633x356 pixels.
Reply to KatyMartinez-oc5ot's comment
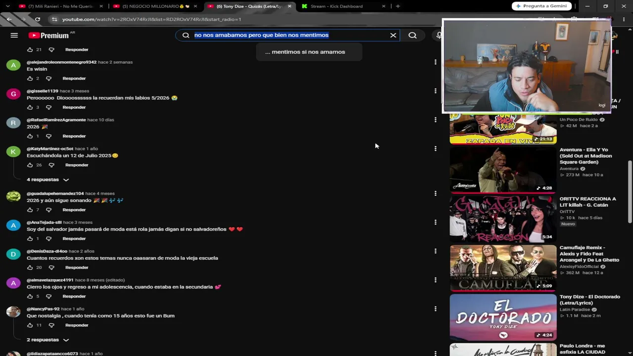77,165
